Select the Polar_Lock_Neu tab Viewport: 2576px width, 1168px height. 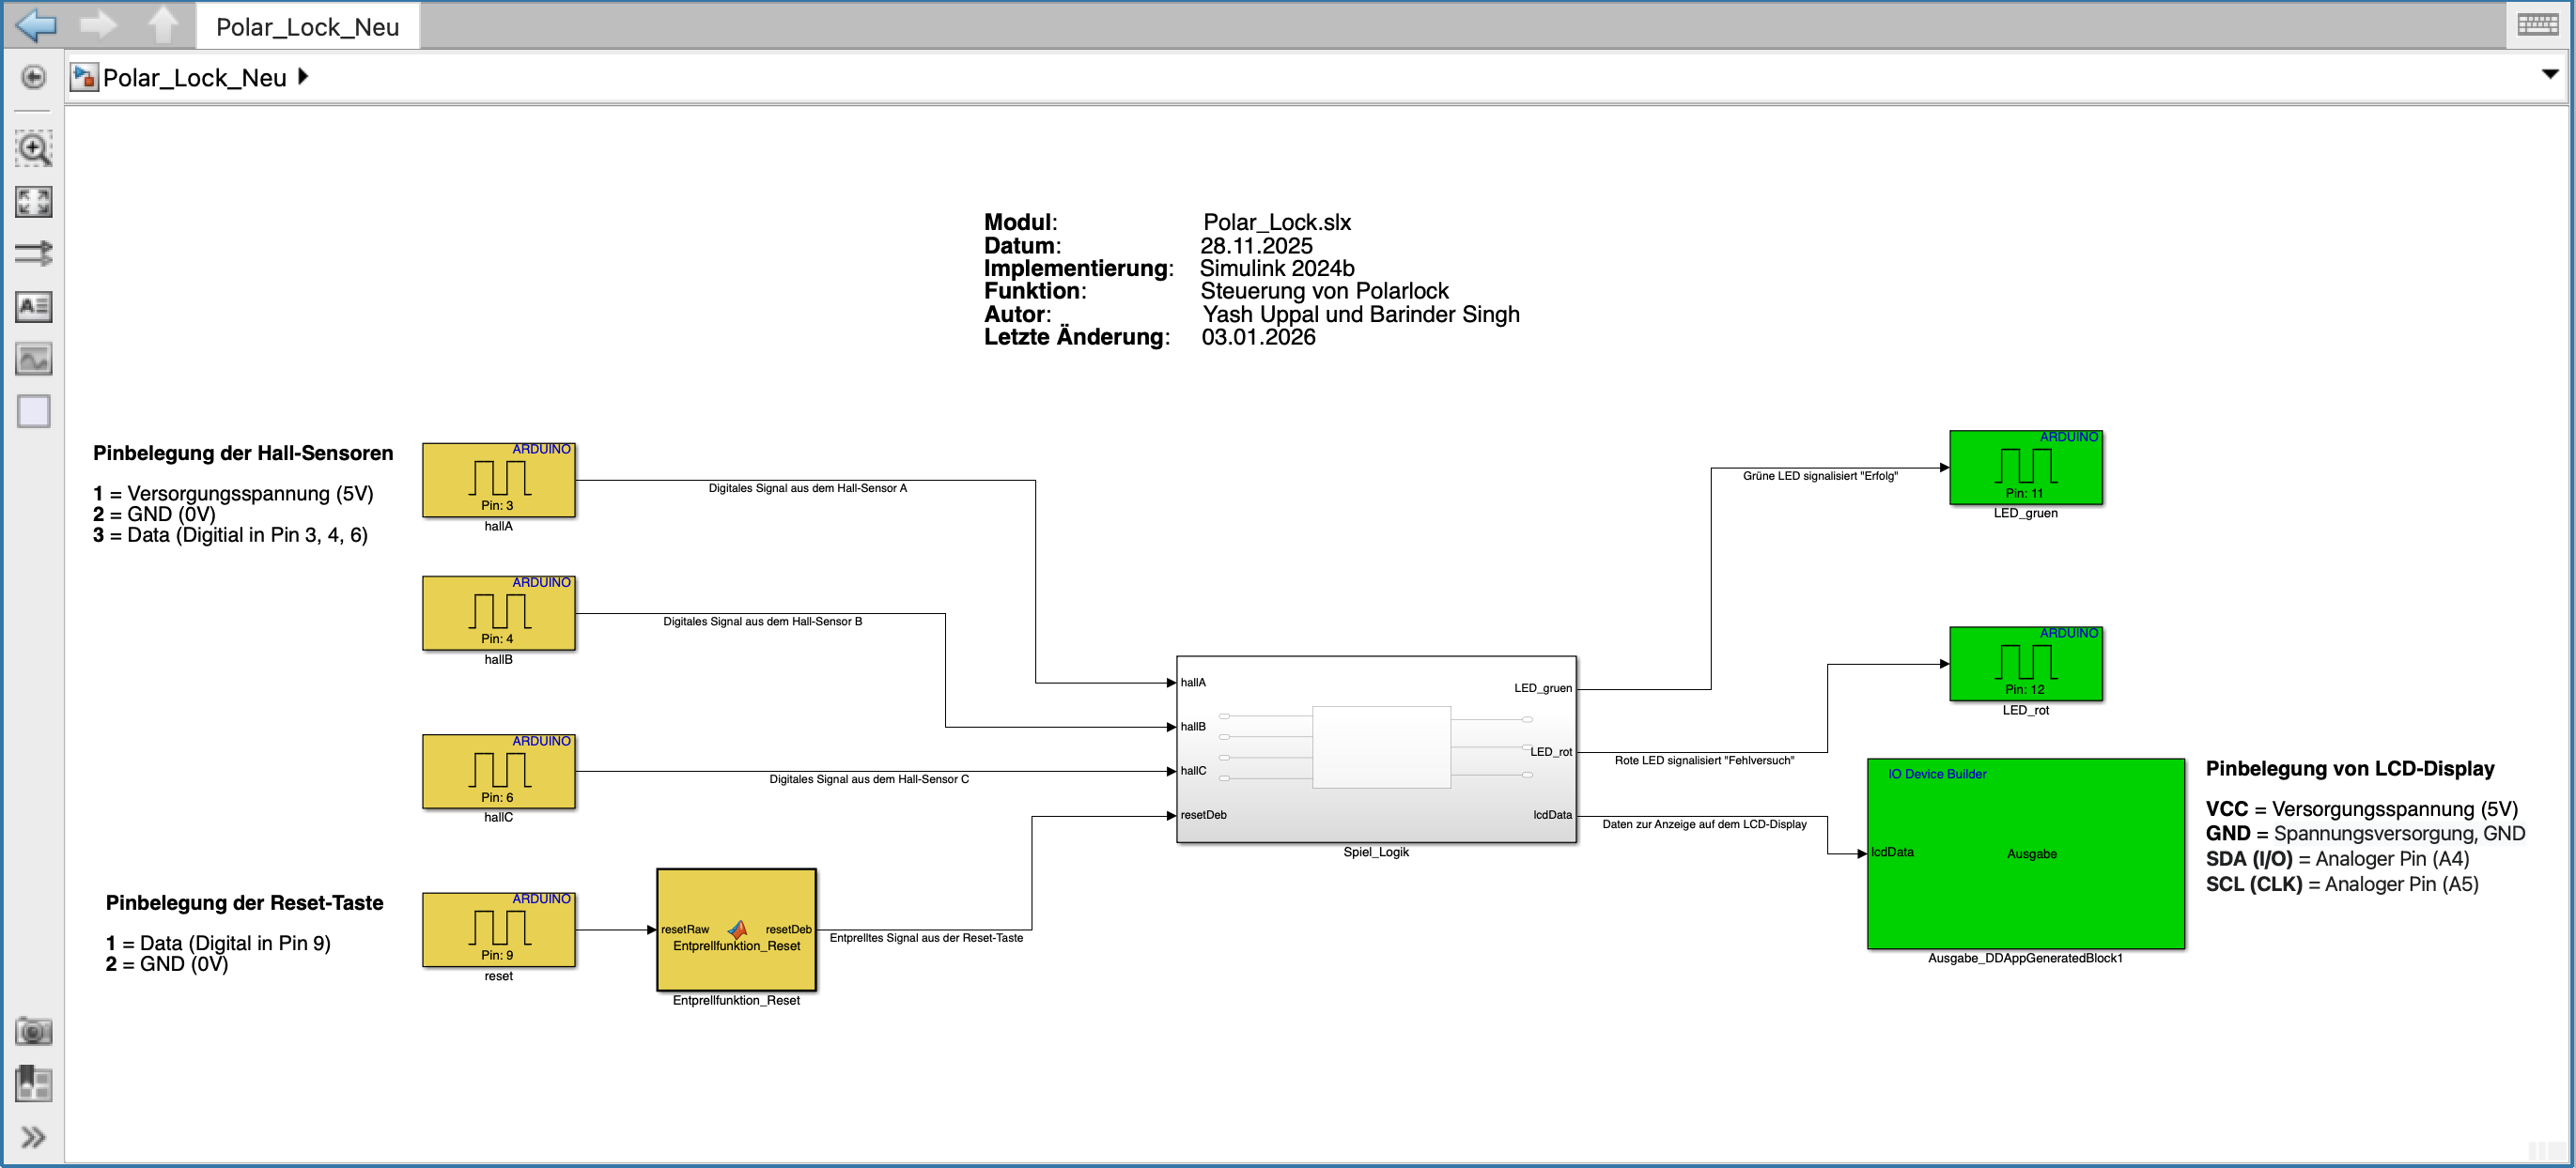coord(307,27)
